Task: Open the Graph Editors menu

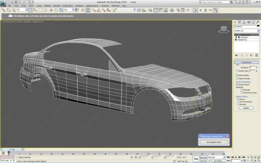Action: 68,6
